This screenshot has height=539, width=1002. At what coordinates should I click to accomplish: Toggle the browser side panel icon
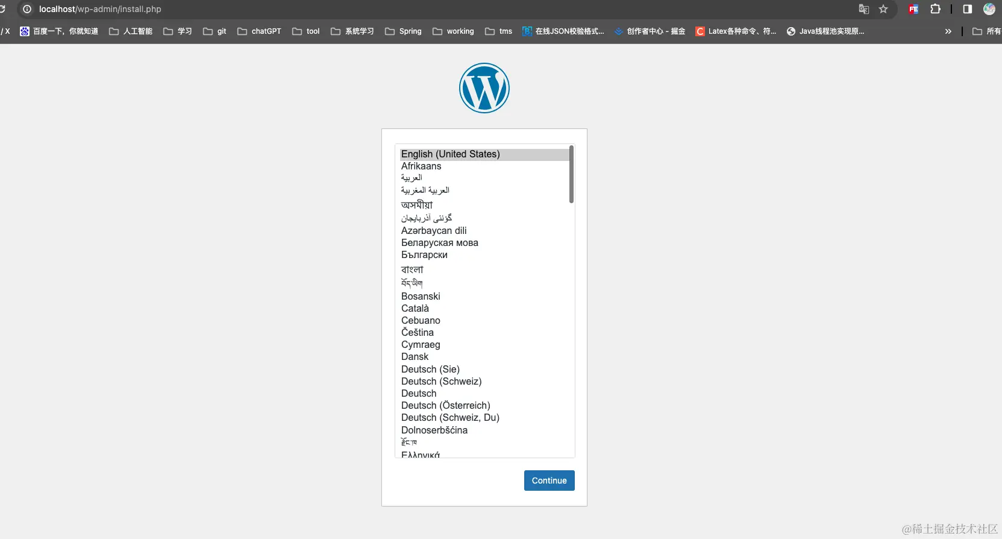tap(968, 9)
